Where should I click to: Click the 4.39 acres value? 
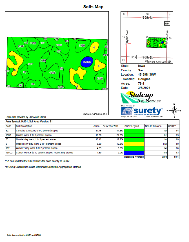pos(99,148)
